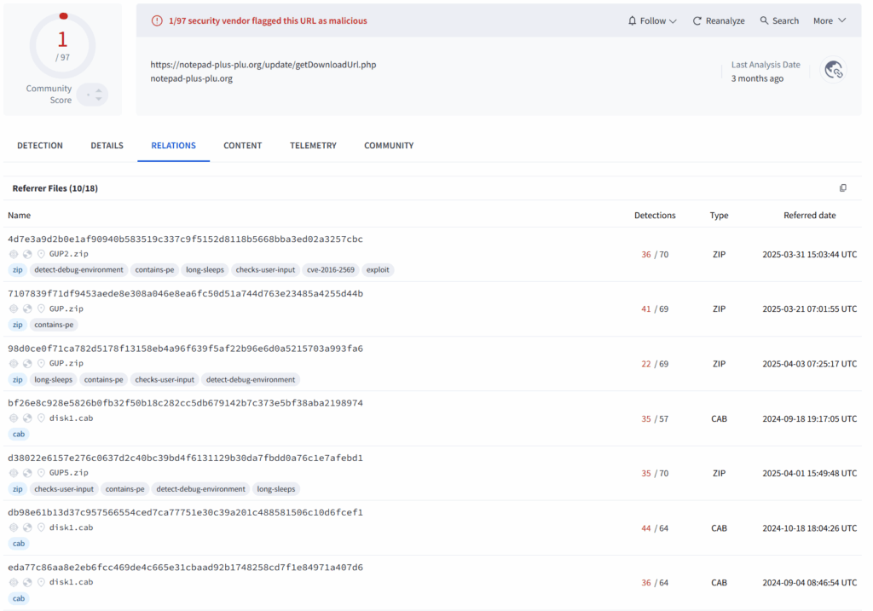873x611 pixels.
Task: Select the Relations tab
Action: (173, 145)
